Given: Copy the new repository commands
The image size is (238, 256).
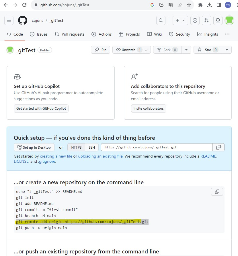Looking at the screenshot, I should pos(217,192).
